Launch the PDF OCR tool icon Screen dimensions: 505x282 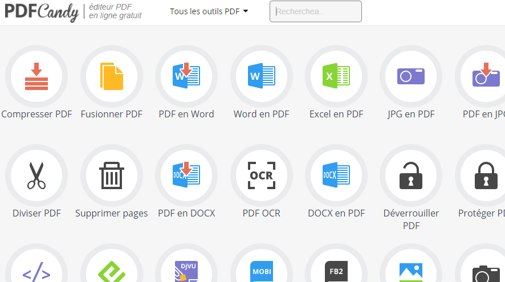pyautogui.click(x=262, y=175)
